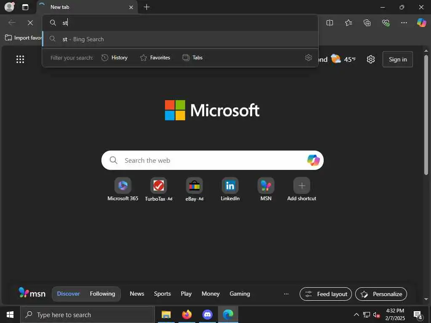Open the Sports feed tab

(x=162, y=294)
